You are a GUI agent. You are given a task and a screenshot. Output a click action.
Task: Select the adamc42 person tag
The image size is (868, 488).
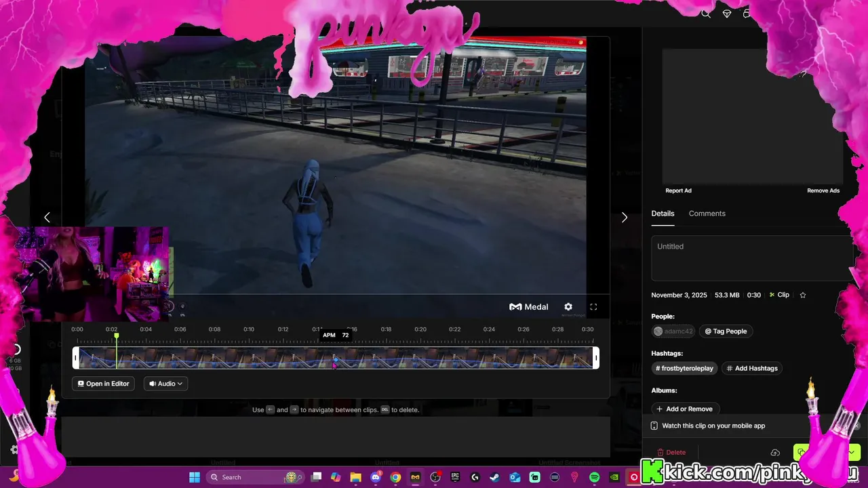click(673, 331)
